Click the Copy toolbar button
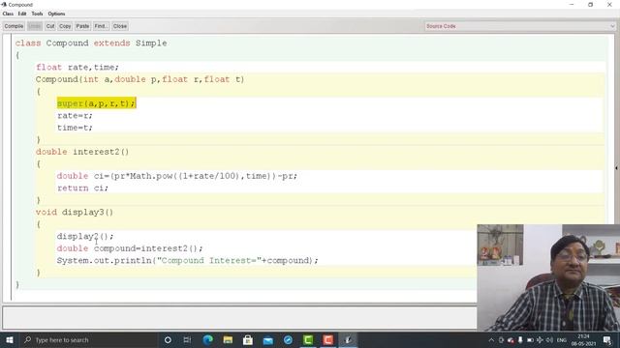620x348 pixels. (x=65, y=26)
